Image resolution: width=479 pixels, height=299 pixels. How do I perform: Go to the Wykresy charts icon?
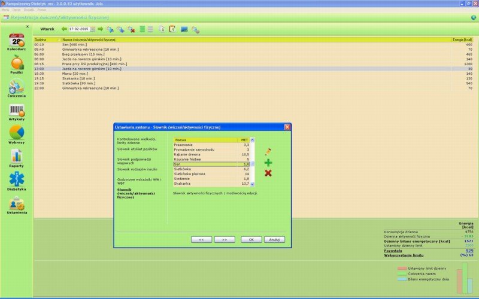tap(16, 135)
